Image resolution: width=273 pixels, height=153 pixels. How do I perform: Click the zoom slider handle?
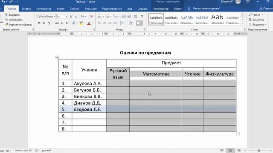[x=259, y=150]
